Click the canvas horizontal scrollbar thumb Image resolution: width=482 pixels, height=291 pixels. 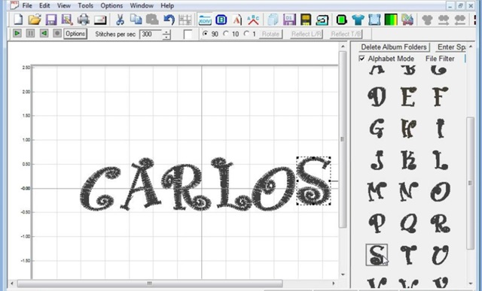click(150, 283)
